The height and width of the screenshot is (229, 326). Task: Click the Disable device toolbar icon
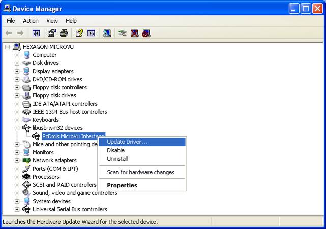point(146,33)
